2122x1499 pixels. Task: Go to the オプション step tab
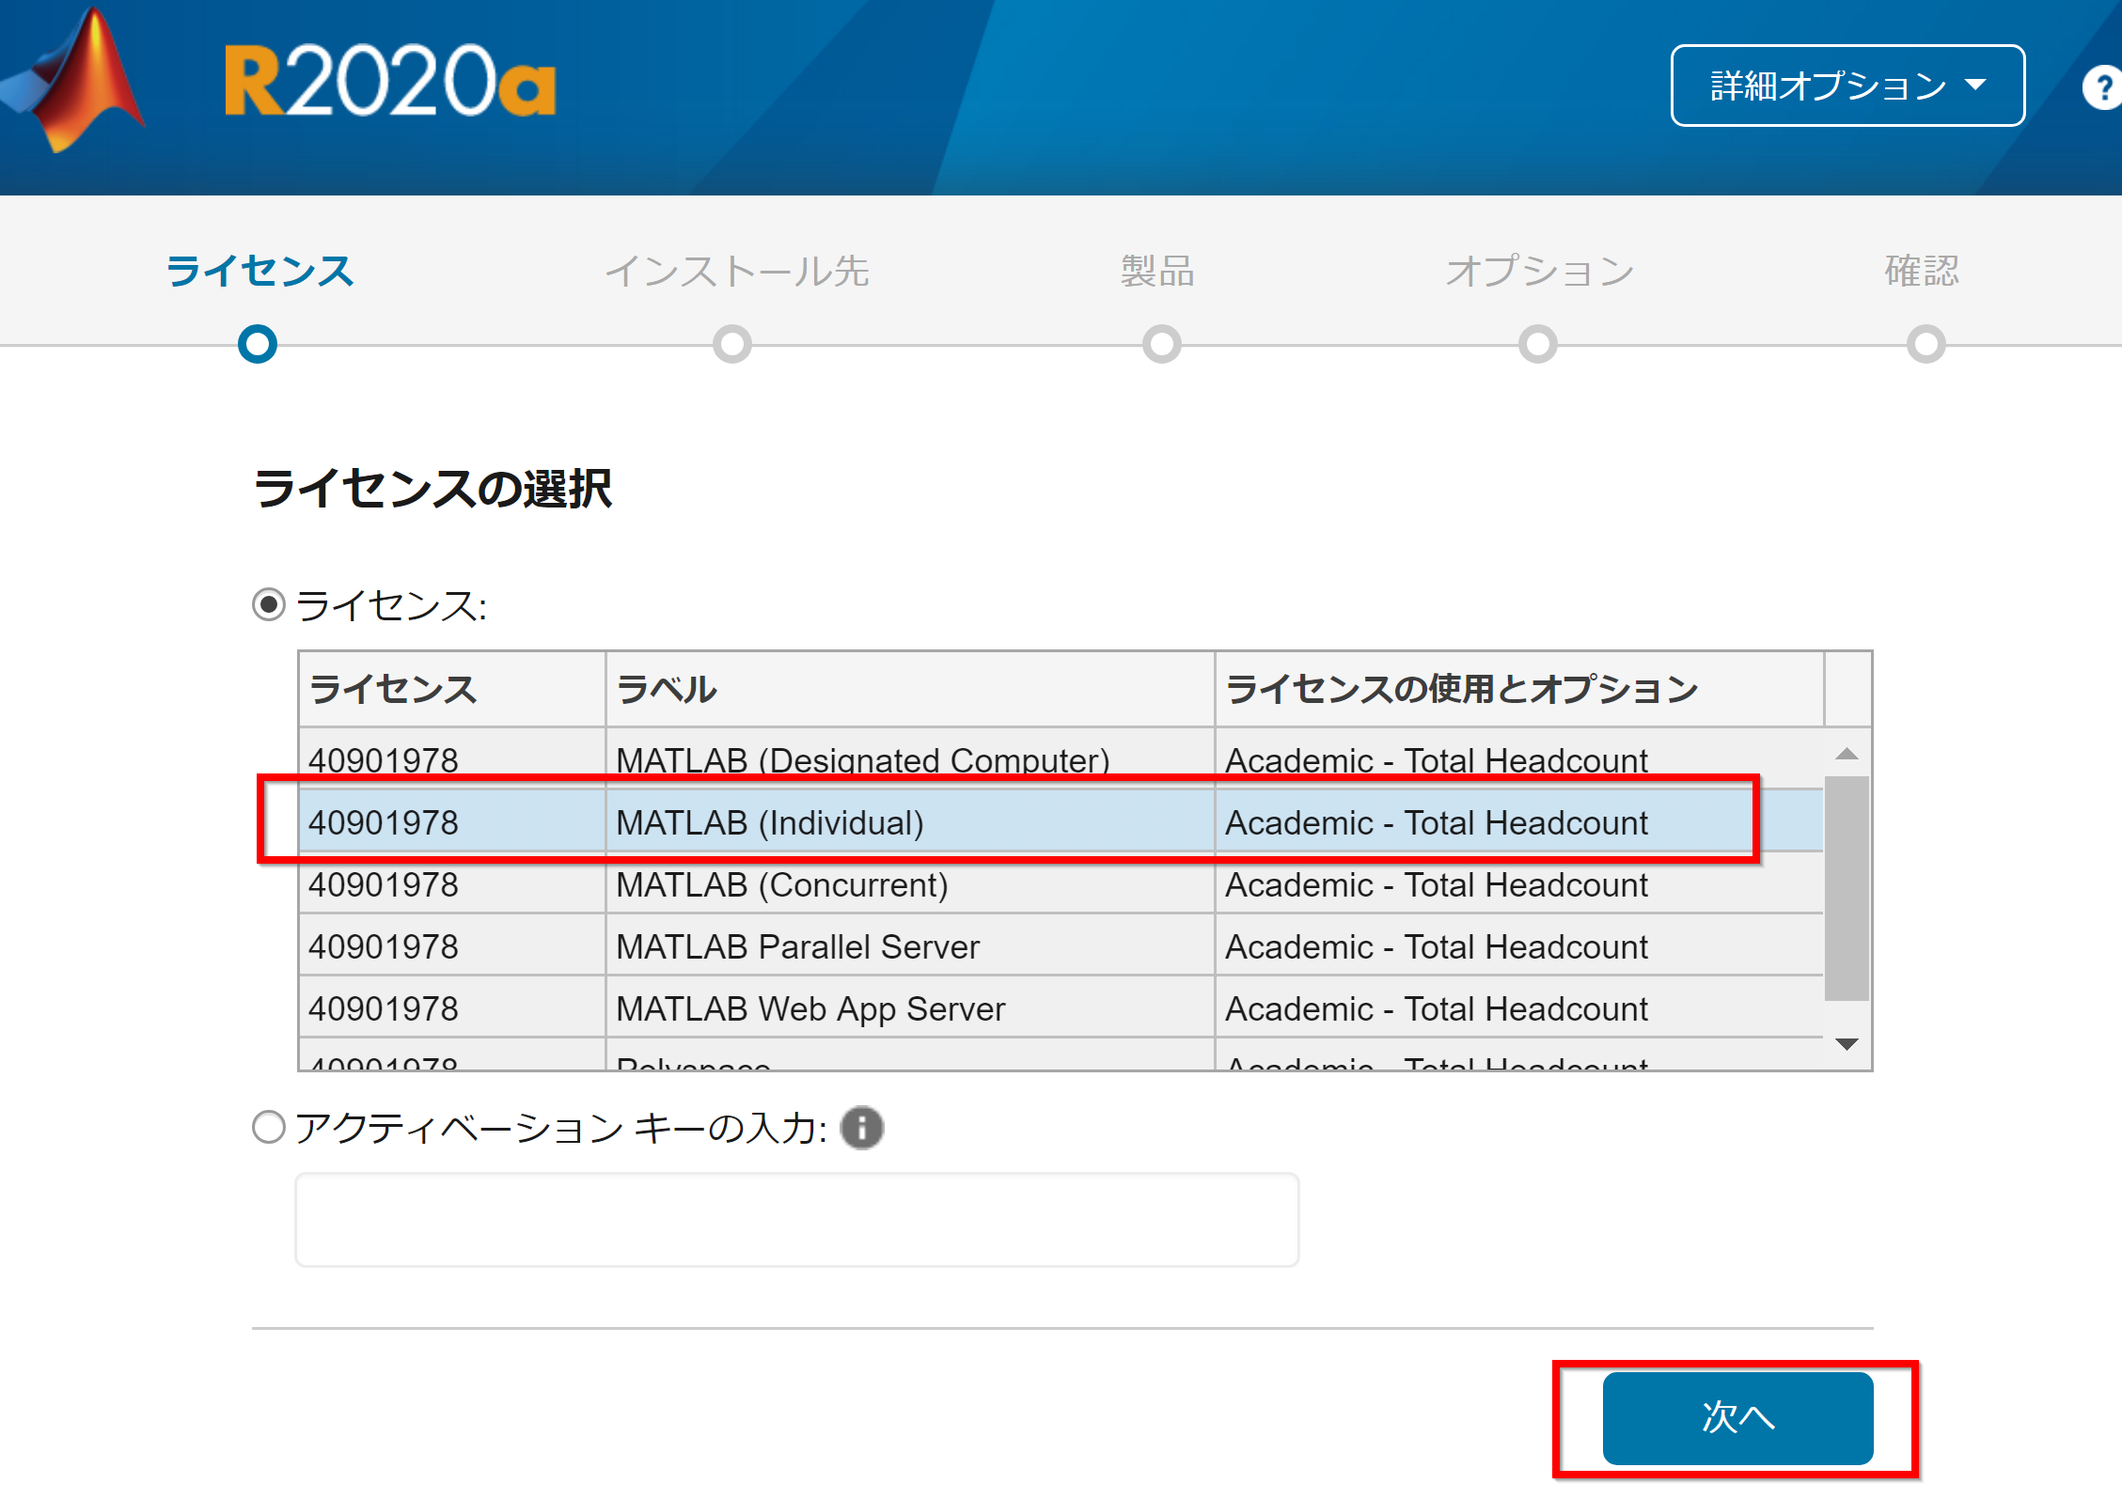[1539, 272]
